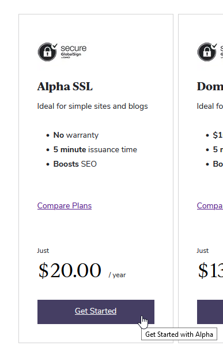The width and height of the screenshot is (223, 364).
Task: Click the second card's 'Dom' heading
Action: (x=210, y=87)
